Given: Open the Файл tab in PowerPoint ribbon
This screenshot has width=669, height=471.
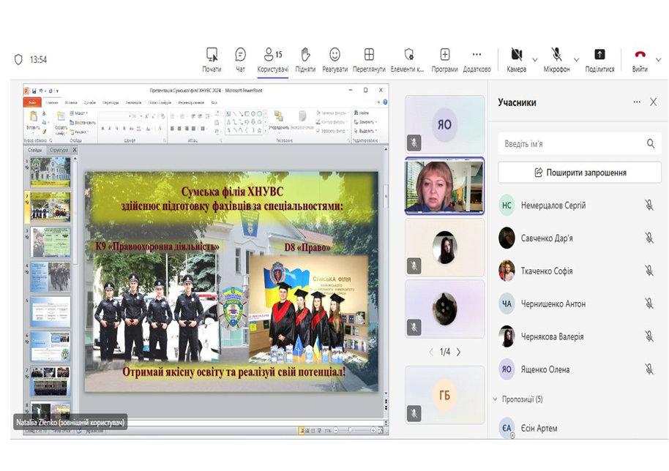Looking at the screenshot, I should (x=32, y=103).
